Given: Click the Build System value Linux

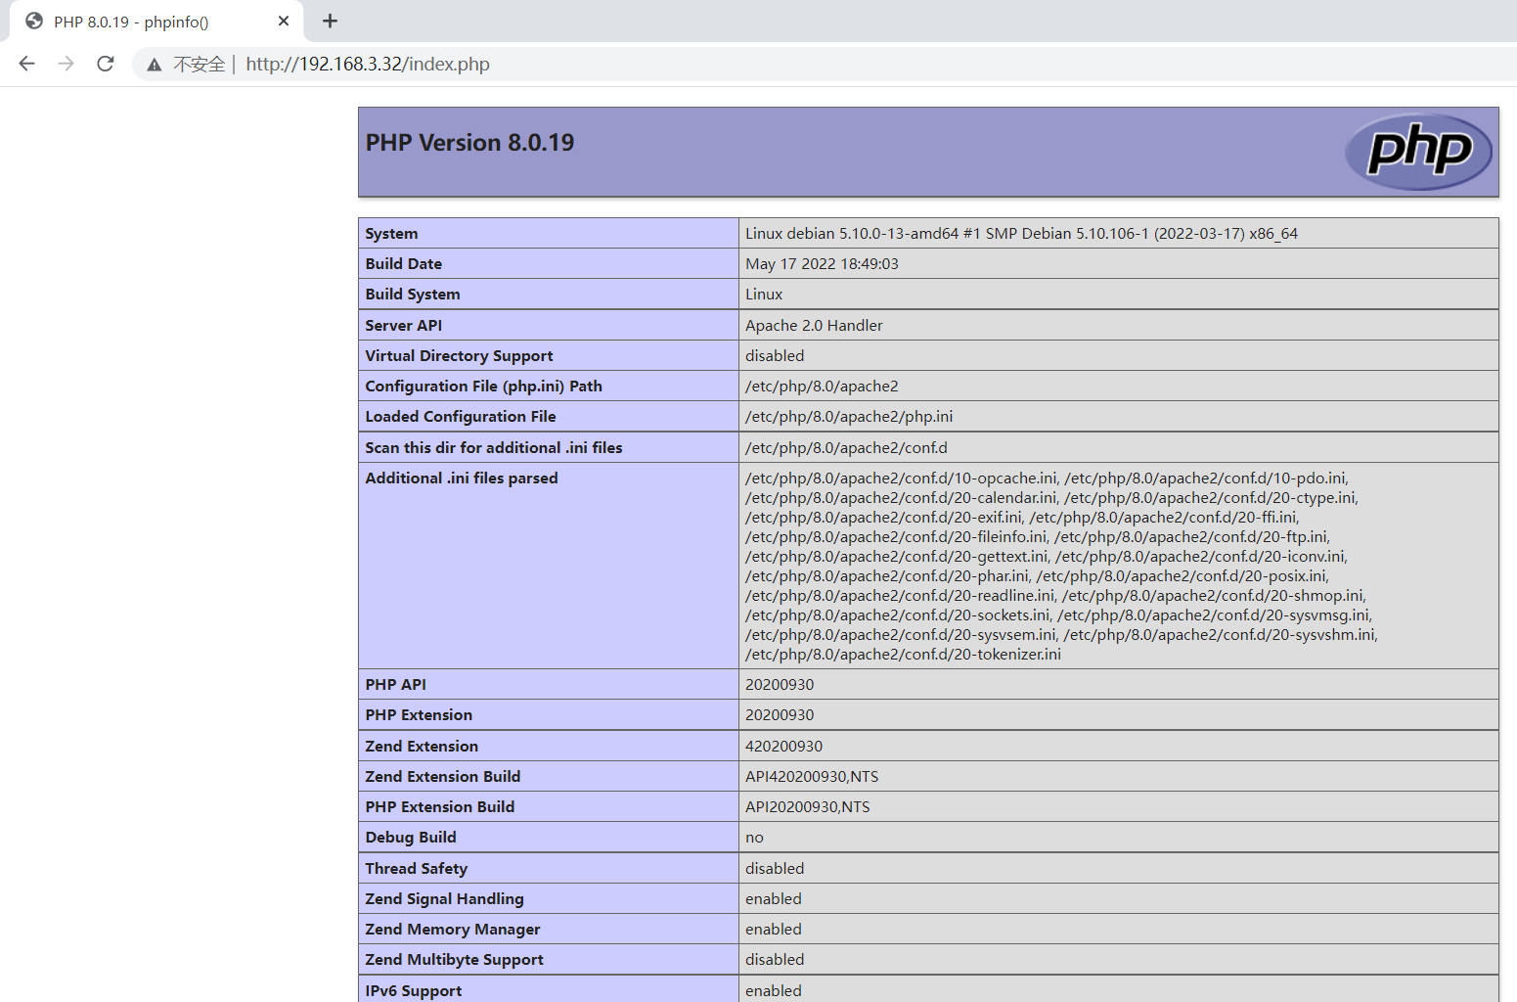Looking at the screenshot, I should click(764, 295).
